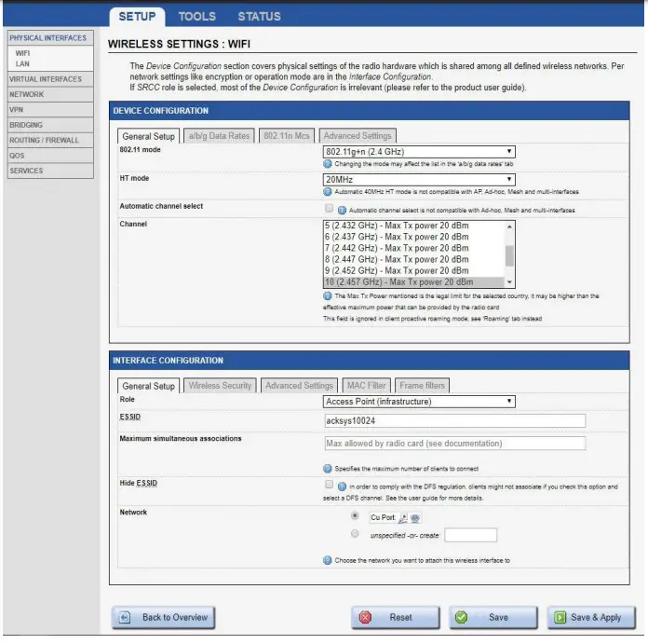Open SERVICES section in sidebar
The height and width of the screenshot is (644, 648).
pos(50,171)
